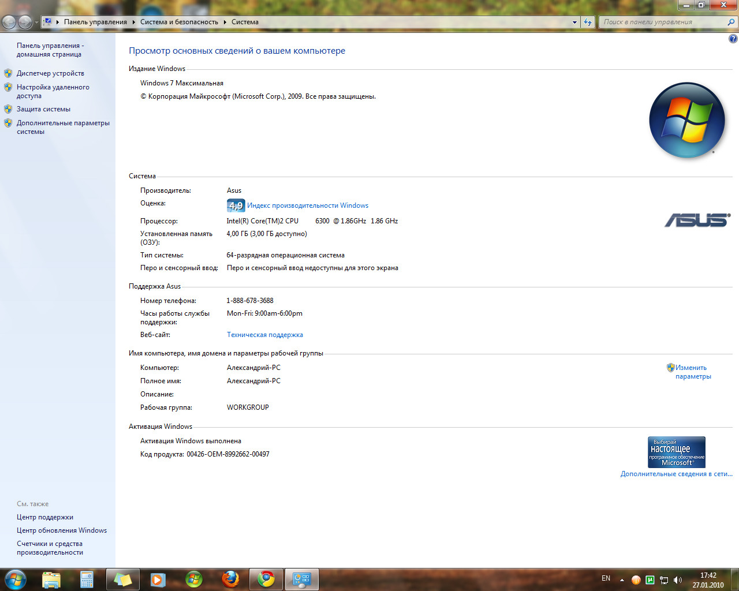Screen dimensions: 739x591
Task: Open the help question mark icon
Action: point(733,39)
